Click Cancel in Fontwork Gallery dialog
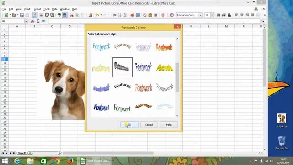The image size is (293, 165). point(149,125)
